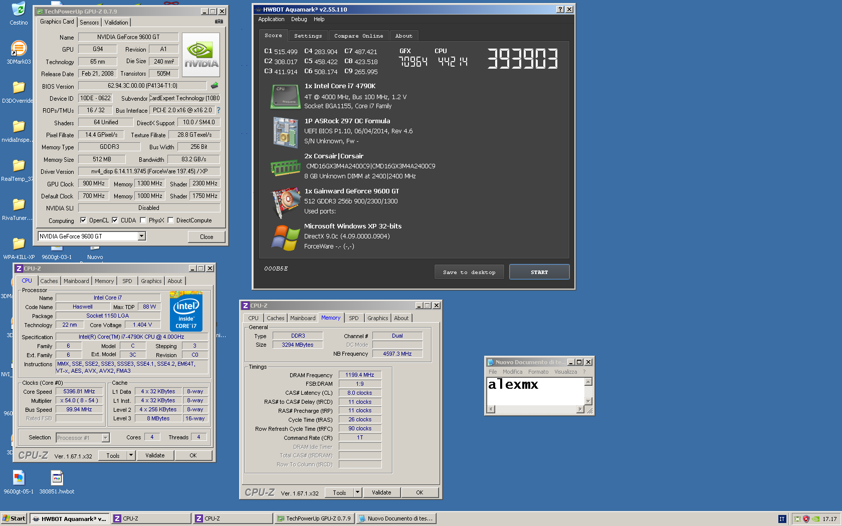Viewport: 842px width, 526px height.
Task: Click Tools button in left CPU-Z window
Action: pyautogui.click(x=113, y=455)
